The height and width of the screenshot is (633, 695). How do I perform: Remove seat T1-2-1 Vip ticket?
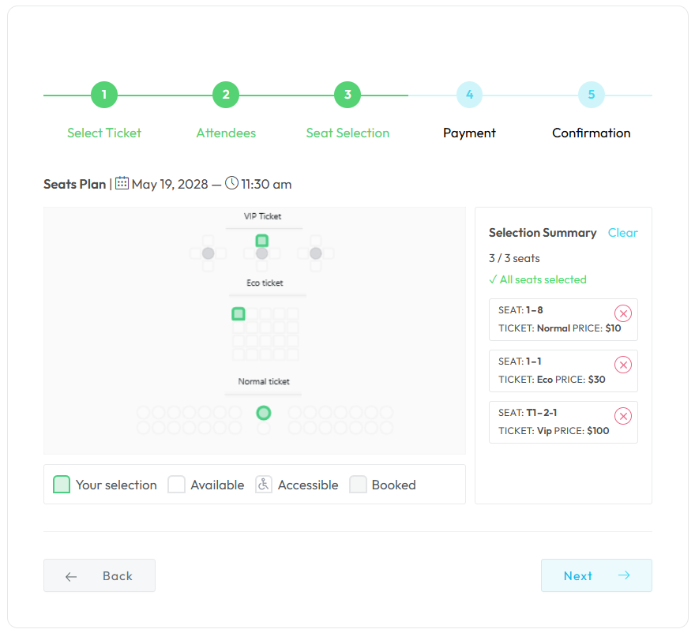coord(623,417)
